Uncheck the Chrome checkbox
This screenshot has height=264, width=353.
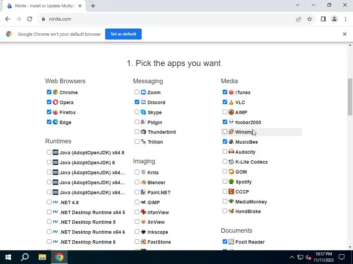tap(49, 92)
